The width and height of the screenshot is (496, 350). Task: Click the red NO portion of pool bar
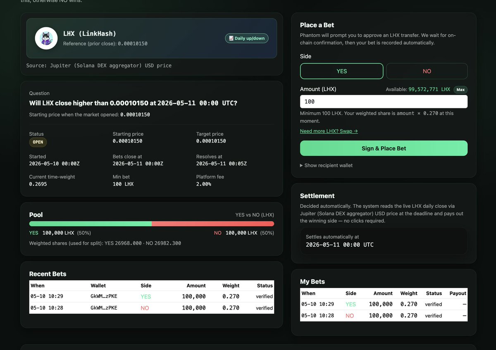(213, 224)
